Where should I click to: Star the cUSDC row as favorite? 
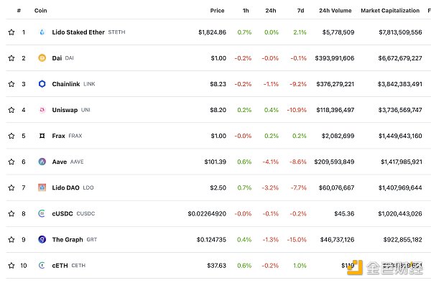point(11,213)
